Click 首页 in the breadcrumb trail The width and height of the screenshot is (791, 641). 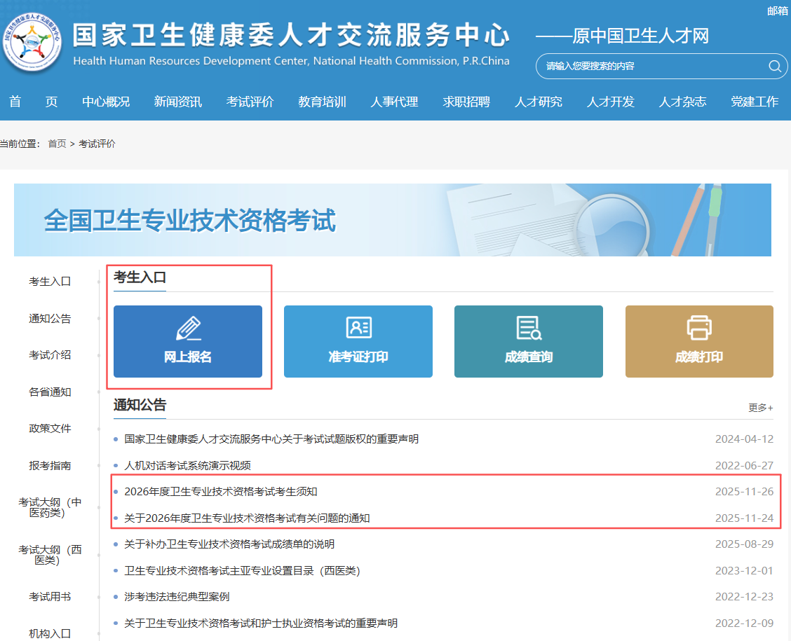(x=57, y=144)
